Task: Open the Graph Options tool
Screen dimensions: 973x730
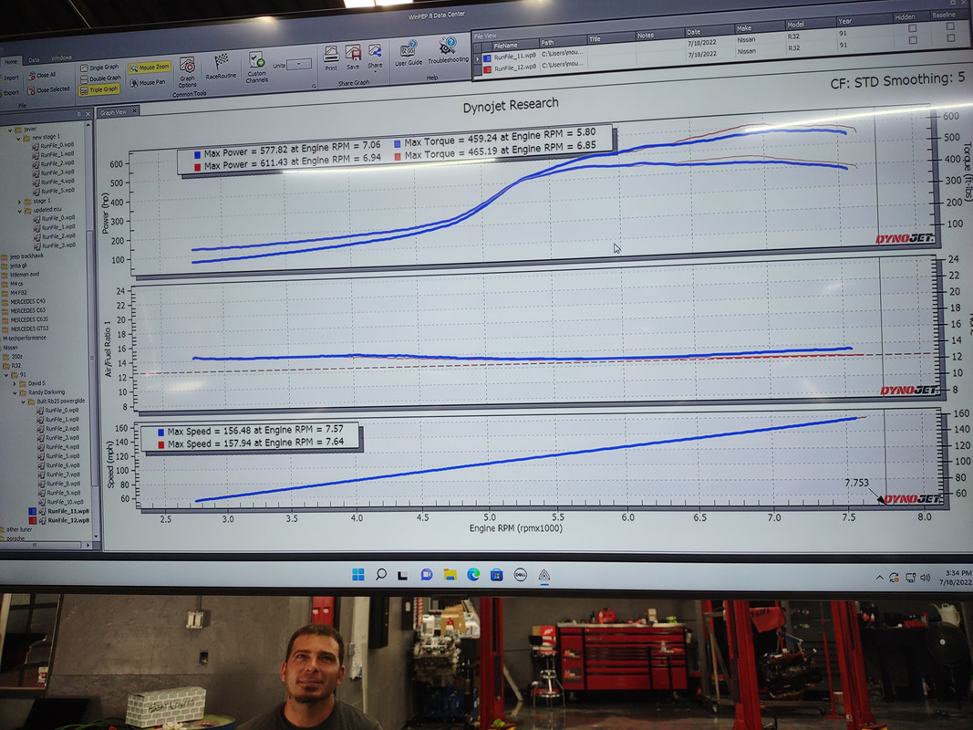Action: (x=188, y=72)
